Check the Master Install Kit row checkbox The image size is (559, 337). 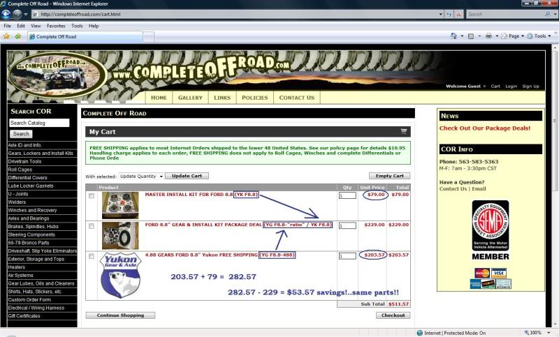[92, 196]
